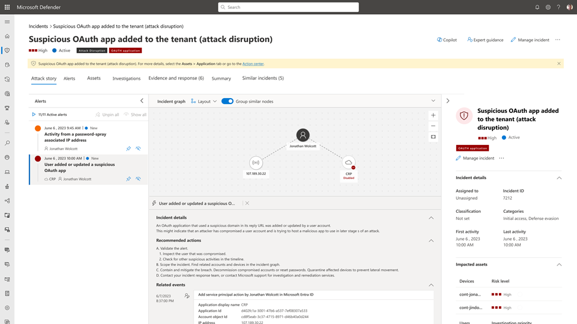Dismiss the yellow notification banner
This screenshot has width=577, height=324.
pyautogui.click(x=559, y=64)
